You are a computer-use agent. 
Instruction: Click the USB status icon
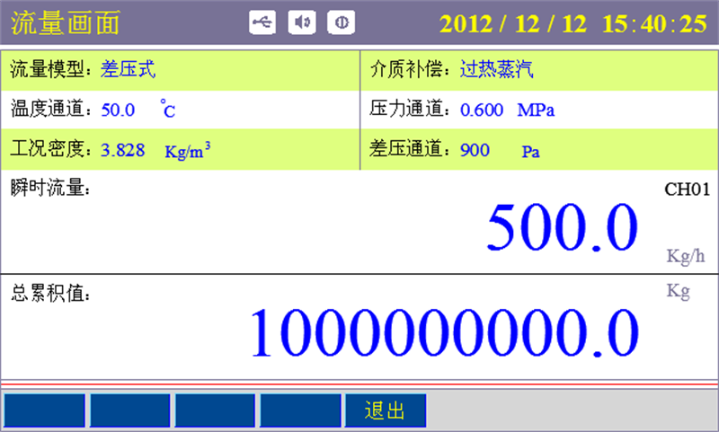(262, 22)
